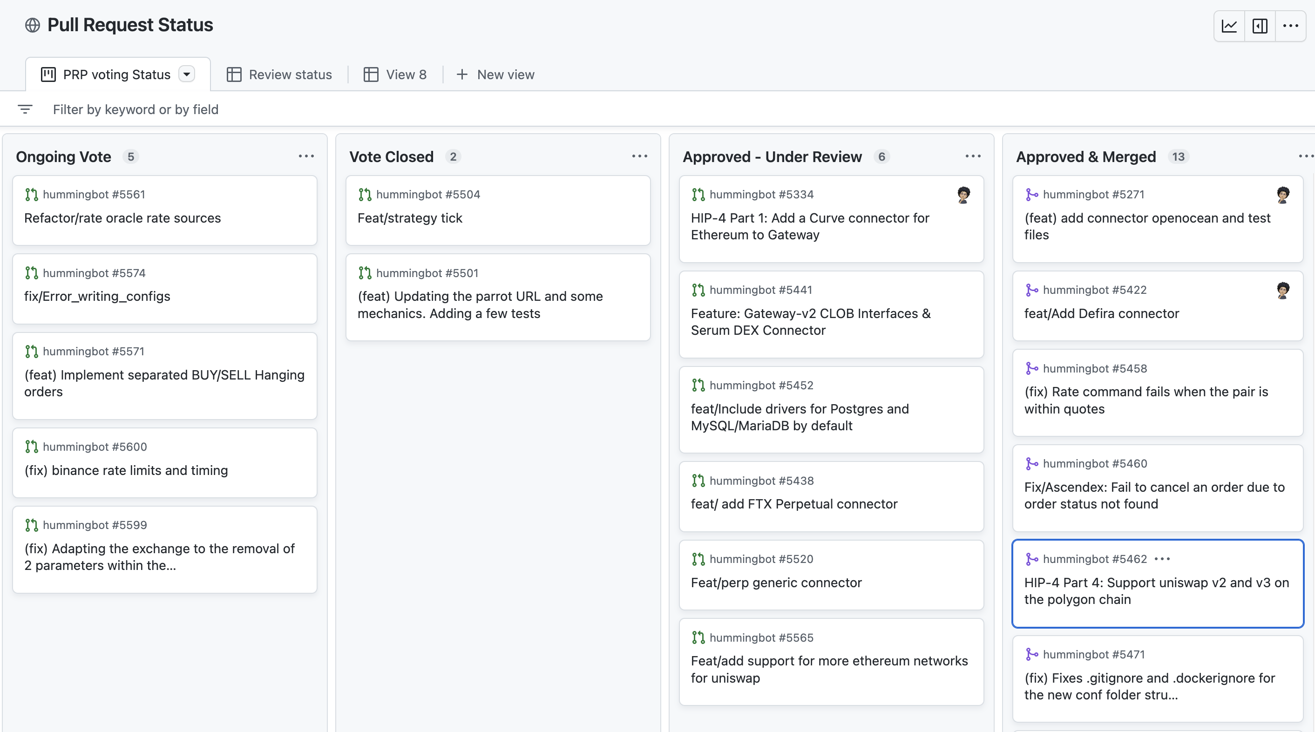
Task: Open the project's top-right three-dot menu
Action: coord(1290,26)
